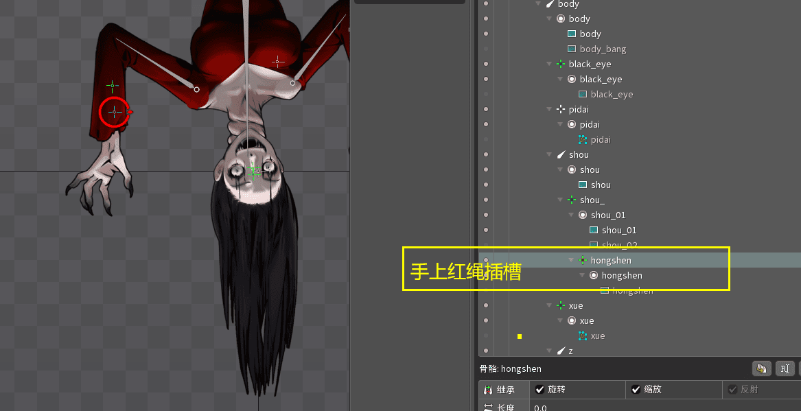Image resolution: width=801 pixels, height=411 pixels.
Task: Collapse the hongshen bone tree node
Action: click(571, 260)
